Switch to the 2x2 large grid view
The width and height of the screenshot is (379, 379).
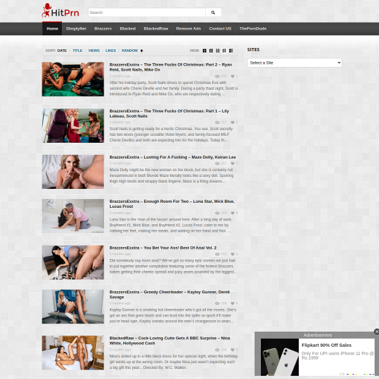point(205,51)
